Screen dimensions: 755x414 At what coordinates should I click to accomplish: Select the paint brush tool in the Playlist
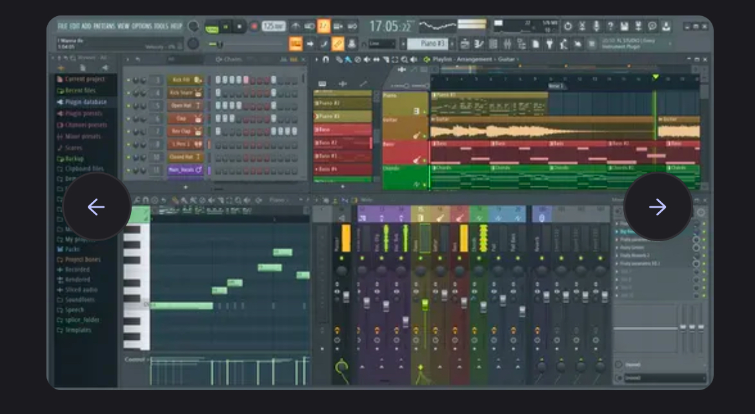(348, 59)
